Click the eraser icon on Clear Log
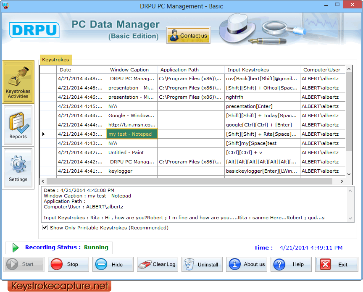Image resolution: width=363 pixels, height=292 pixels. (145, 264)
